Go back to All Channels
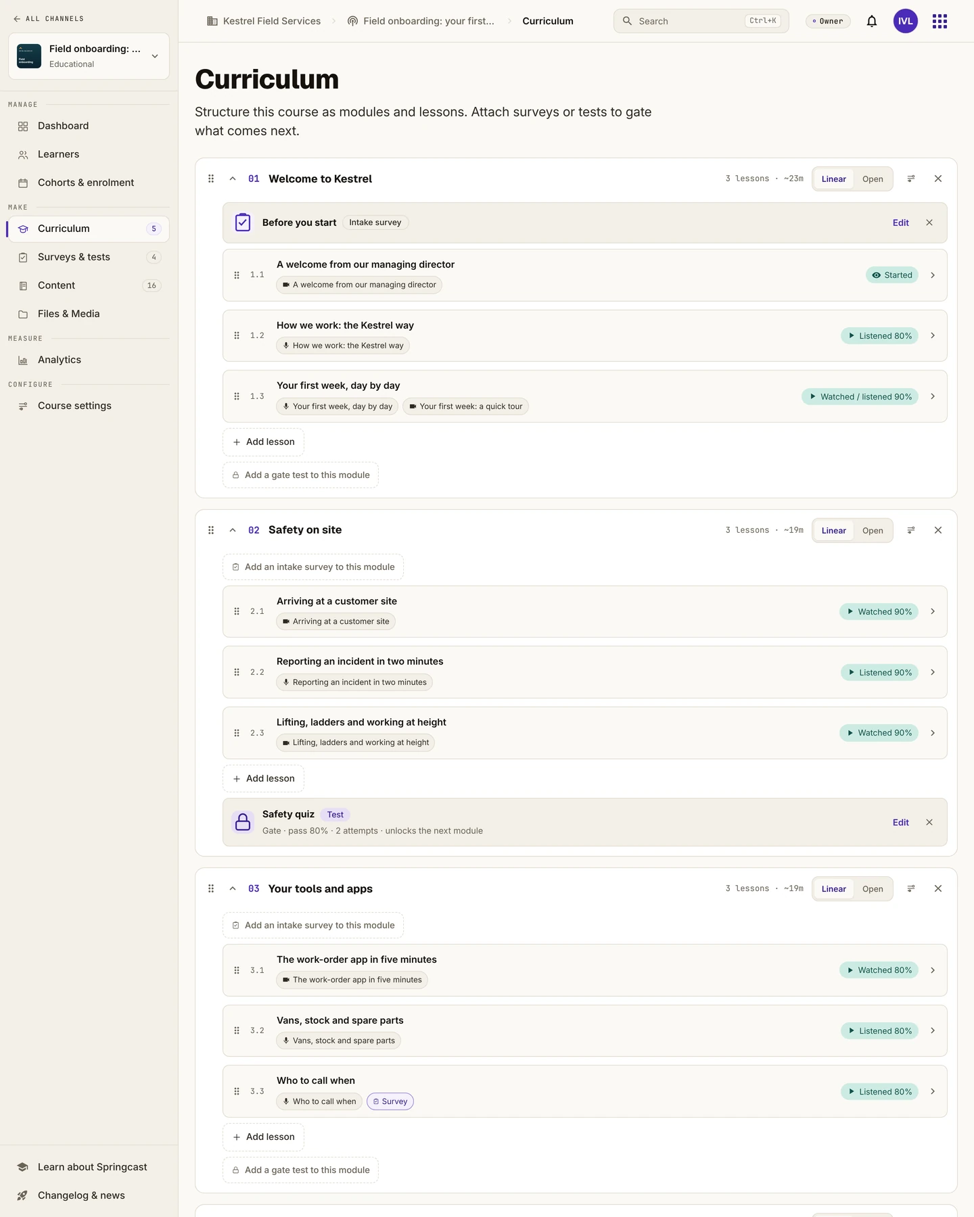 click(49, 19)
